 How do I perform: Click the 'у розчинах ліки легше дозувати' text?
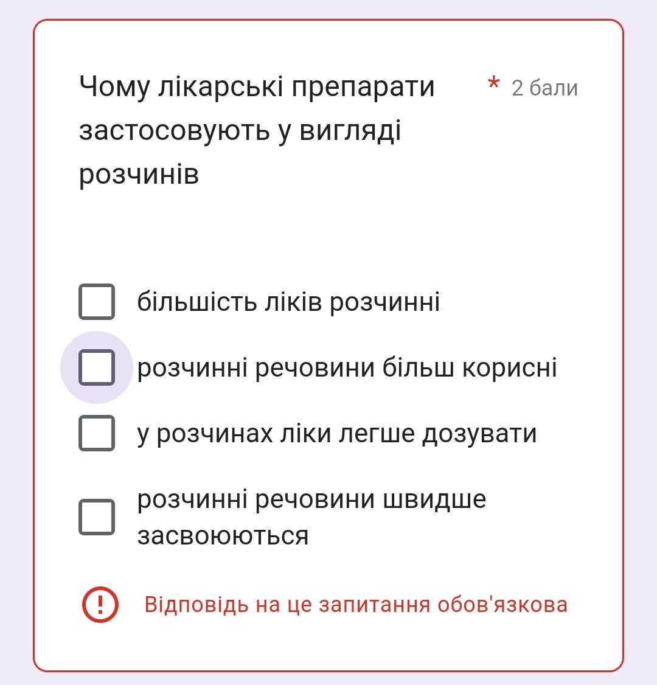click(336, 434)
